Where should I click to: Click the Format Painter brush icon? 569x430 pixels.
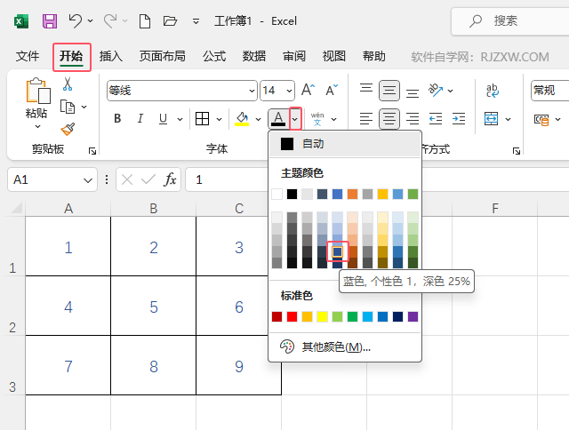point(68,129)
